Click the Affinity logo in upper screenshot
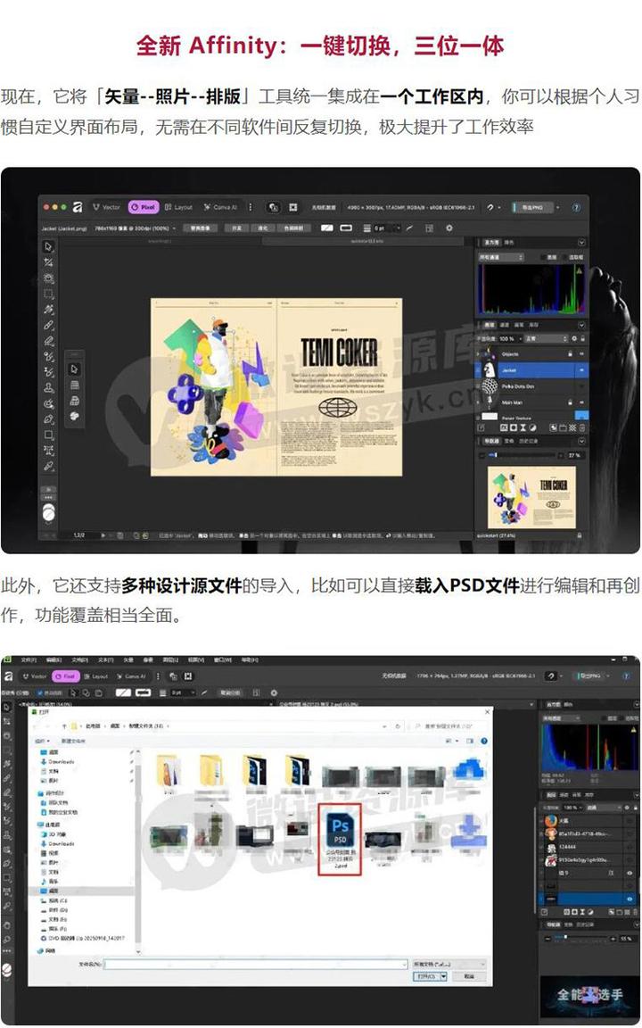642x1028 pixels. tap(78, 207)
